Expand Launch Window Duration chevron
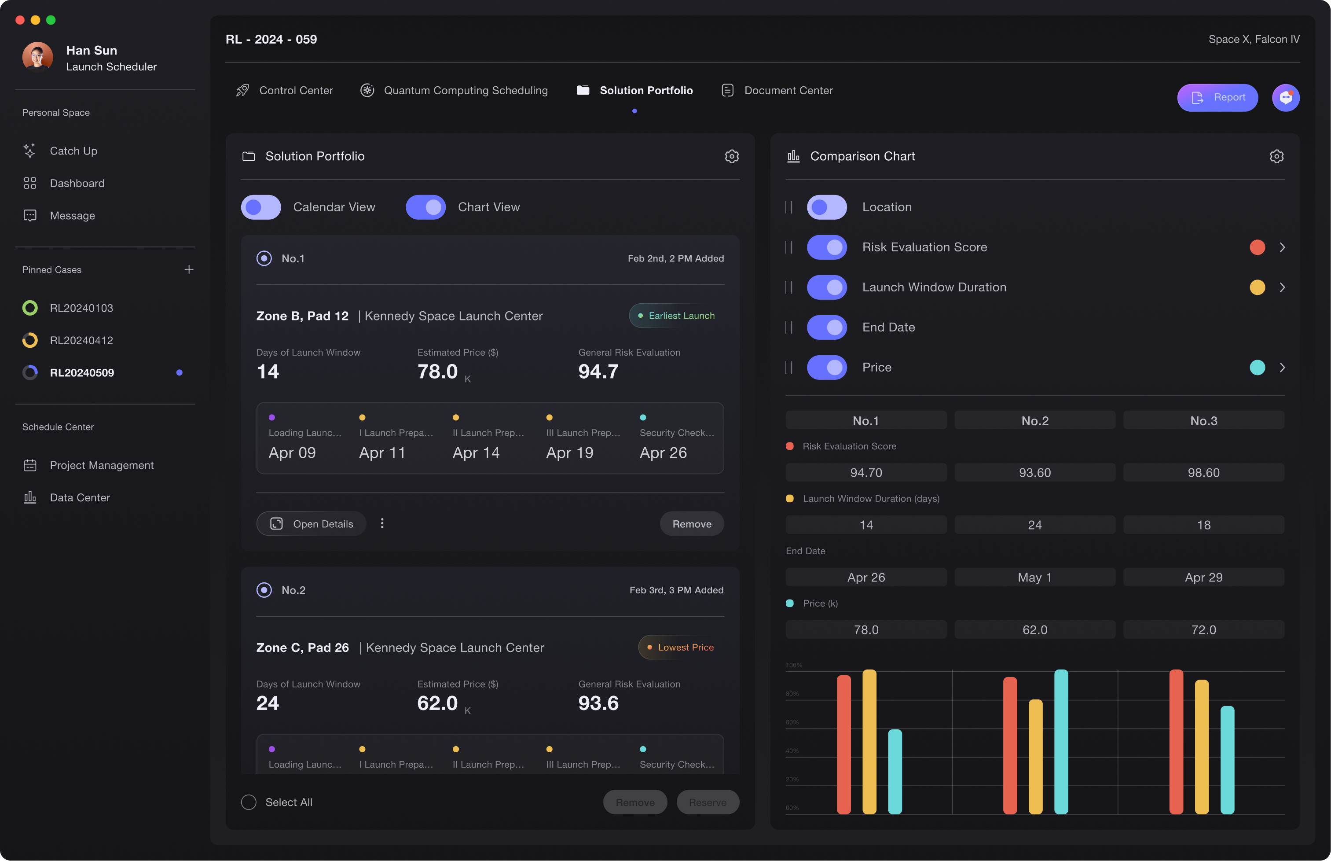Image resolution: width=1331 pixels, height=861 pixels. [1283, 287]
